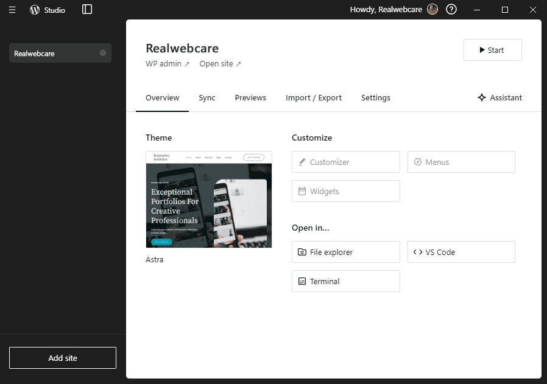
Task: Toggle the sidebar panel icon
Action: (87, 9)
